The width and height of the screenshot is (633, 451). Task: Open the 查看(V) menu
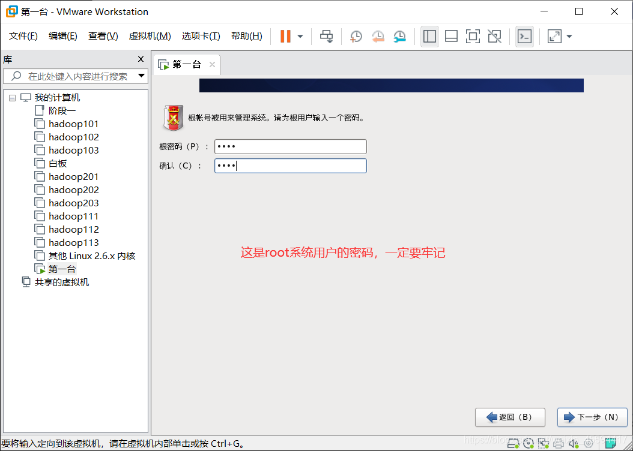click(x=103, y=36)
